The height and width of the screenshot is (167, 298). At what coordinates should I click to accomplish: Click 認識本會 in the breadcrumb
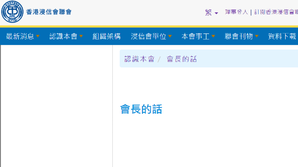139,59
